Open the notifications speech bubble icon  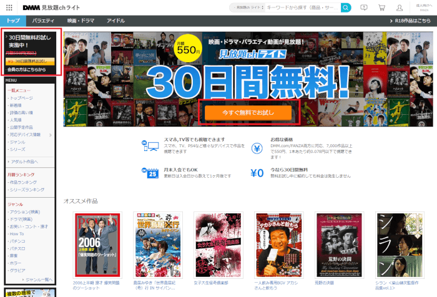point(381,7)
